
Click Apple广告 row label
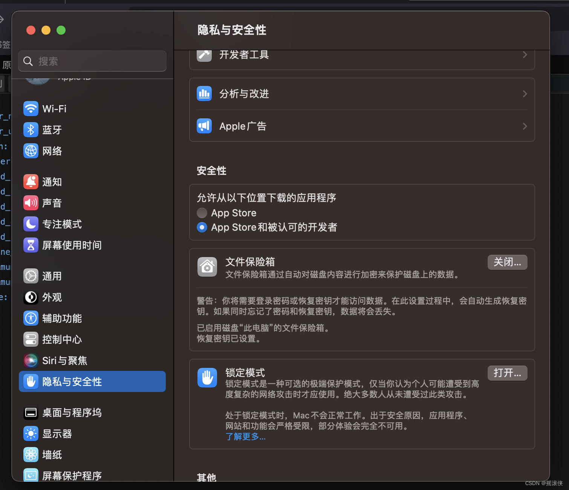243,126
